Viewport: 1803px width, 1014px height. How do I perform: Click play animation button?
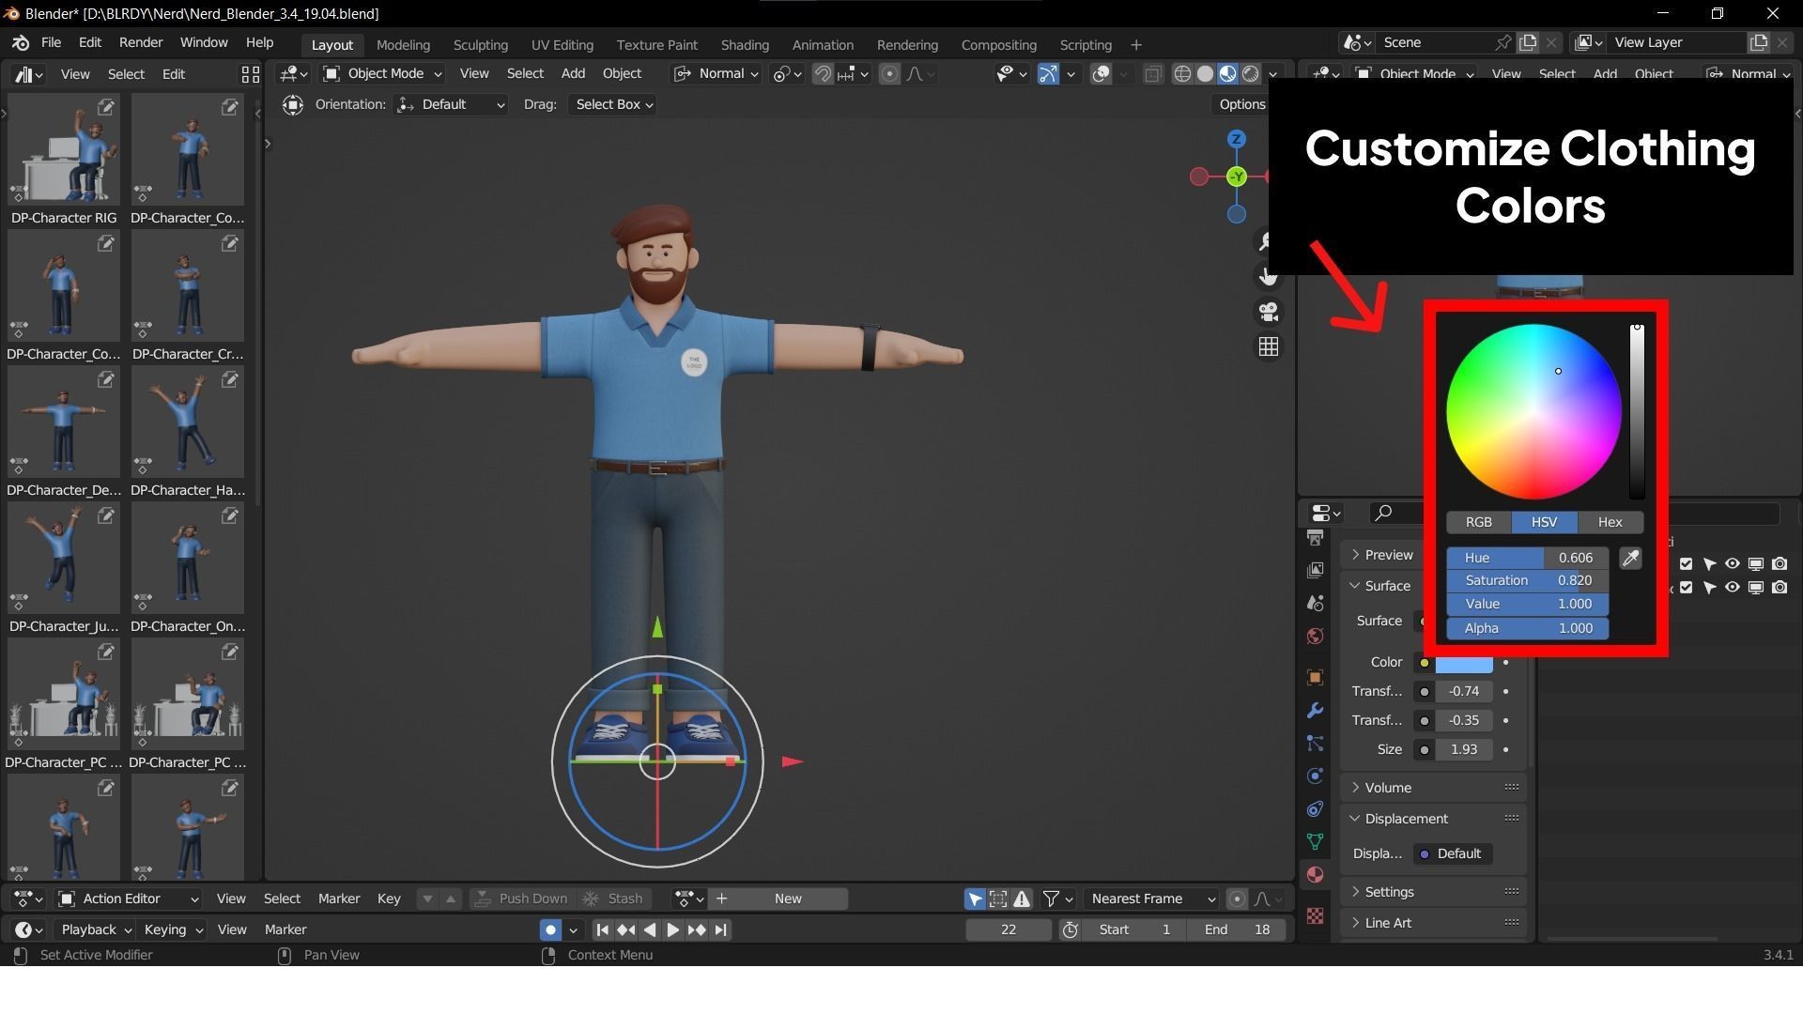tap(673, 930)
